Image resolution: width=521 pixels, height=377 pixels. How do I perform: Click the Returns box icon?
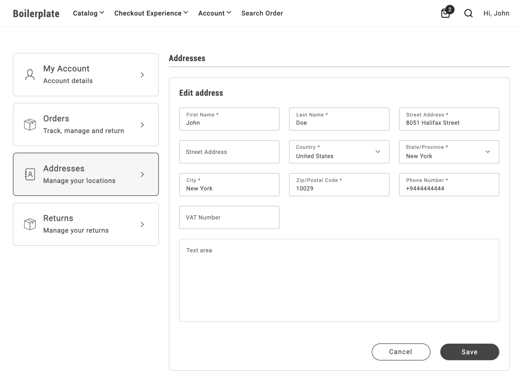(29, 224)
